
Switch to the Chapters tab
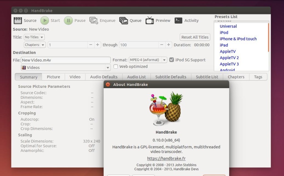click(x=236, y=77)
